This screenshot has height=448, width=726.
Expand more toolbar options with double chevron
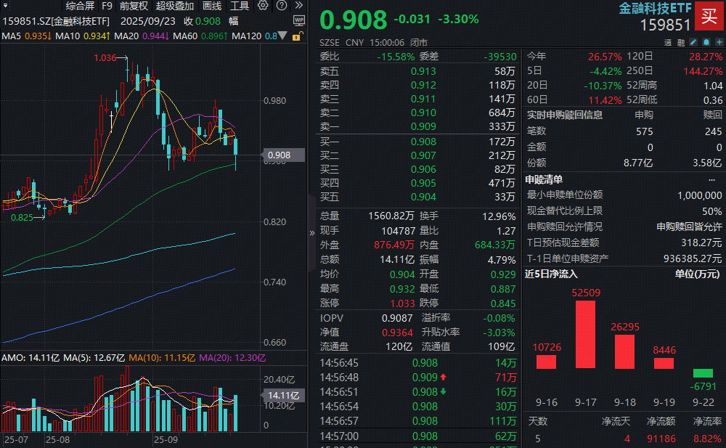click(x=299, y=6)
